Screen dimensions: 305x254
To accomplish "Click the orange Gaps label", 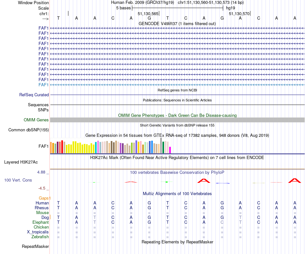I will point(44,198).
